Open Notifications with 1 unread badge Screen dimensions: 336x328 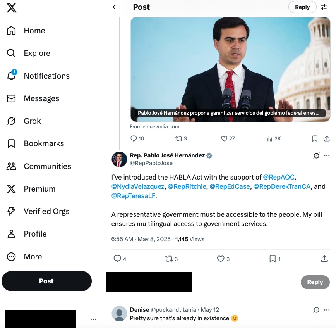tap(38, 76)
